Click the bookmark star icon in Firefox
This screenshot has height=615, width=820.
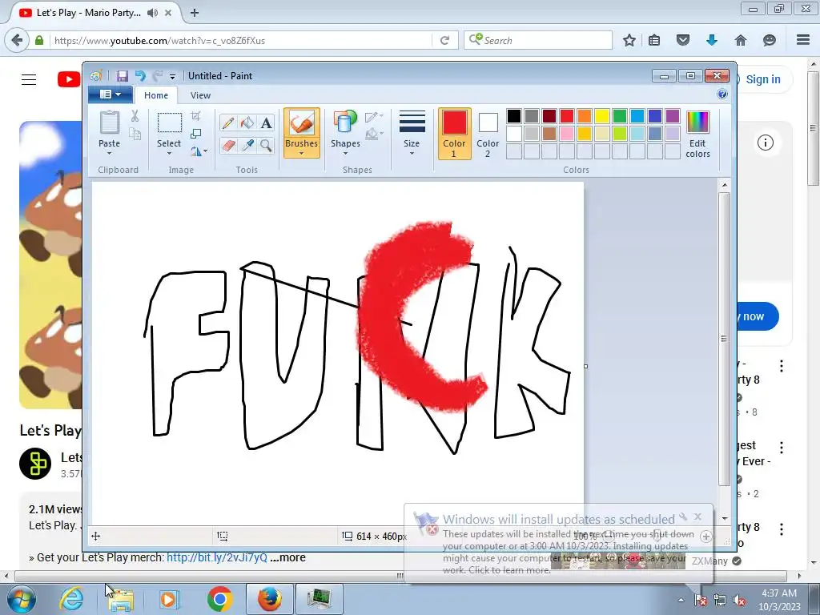629,40
